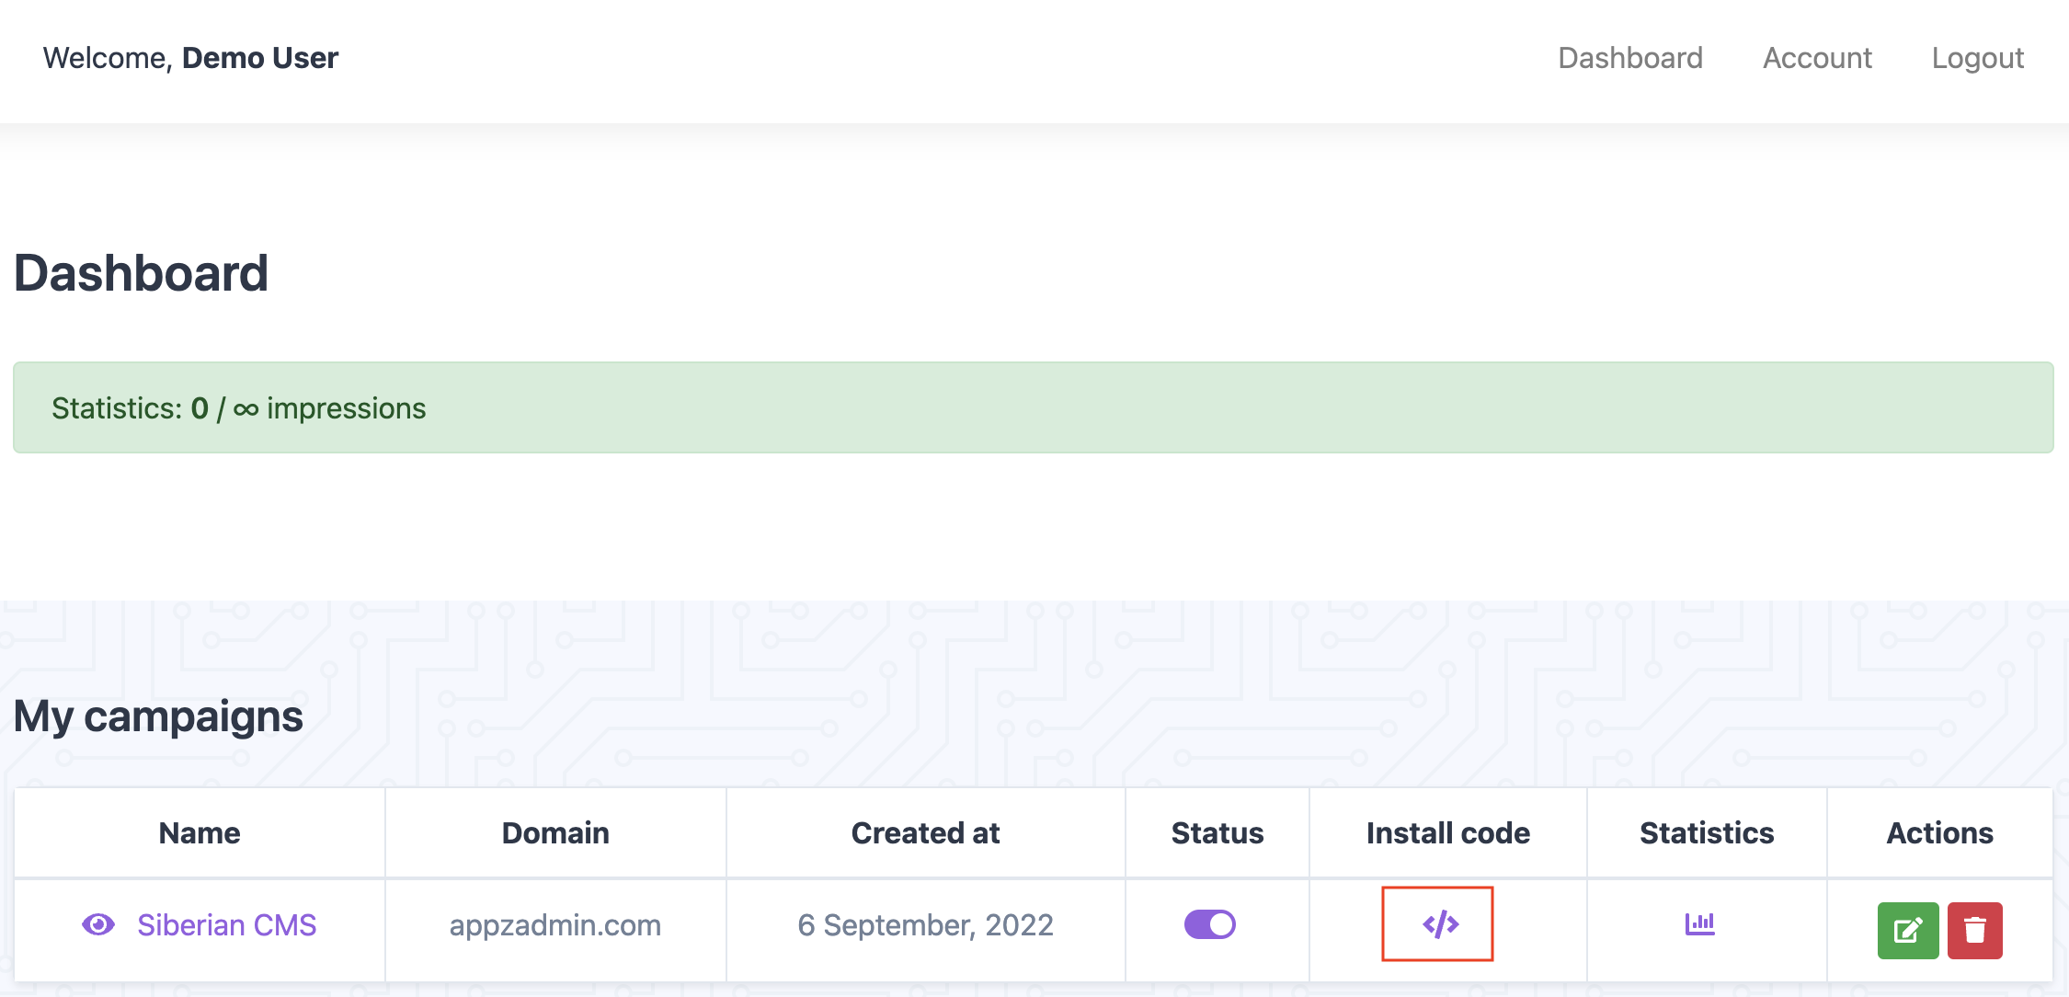
Task: Click the Actions column header
Action: [x=1939, y=832]
